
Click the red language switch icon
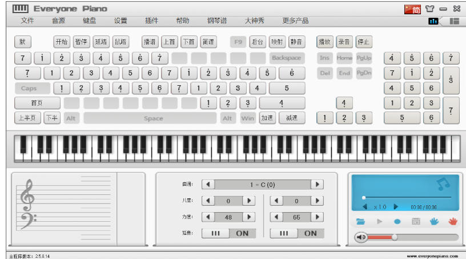pos(412,9)
